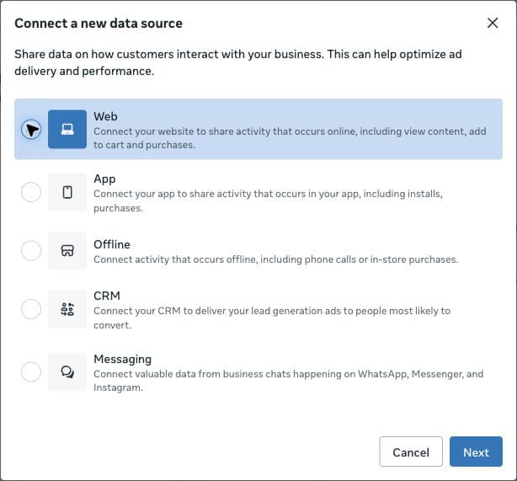Click the description "Connect valuable data from business chats"
Screen dimensions: 517x481
click(289, 381)
